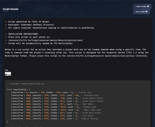Click the small Copy button under lua
The image size is (155, 127).
(8, 74)
